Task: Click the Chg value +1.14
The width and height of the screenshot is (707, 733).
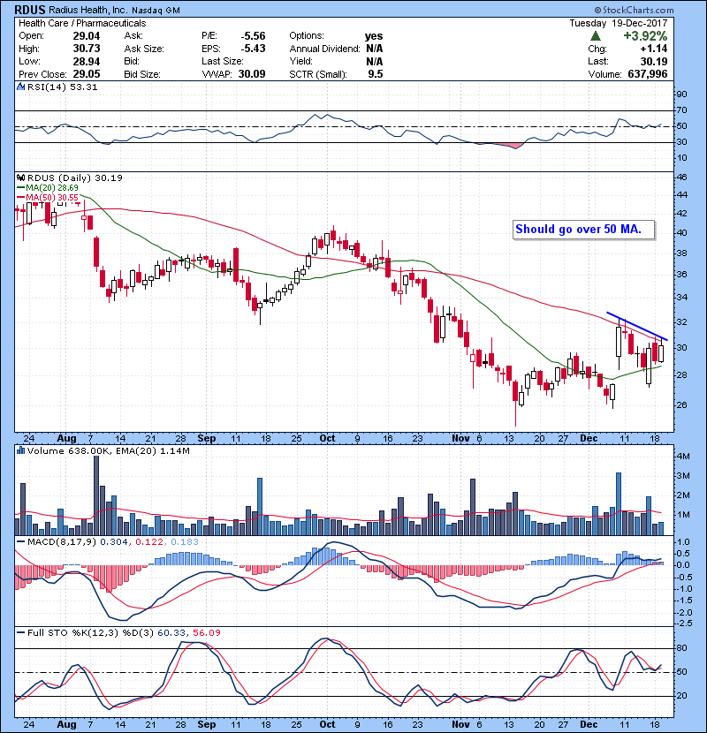Action: tap(654, 49)
